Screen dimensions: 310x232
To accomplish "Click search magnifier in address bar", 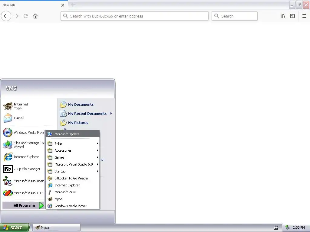I will pos(65,16).
